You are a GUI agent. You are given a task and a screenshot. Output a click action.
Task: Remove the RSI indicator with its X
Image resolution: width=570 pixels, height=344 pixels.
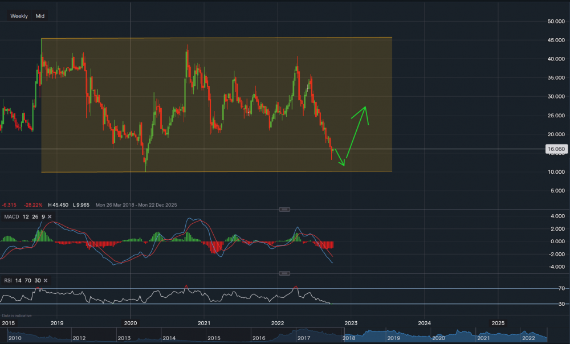[x=45, y=280]
